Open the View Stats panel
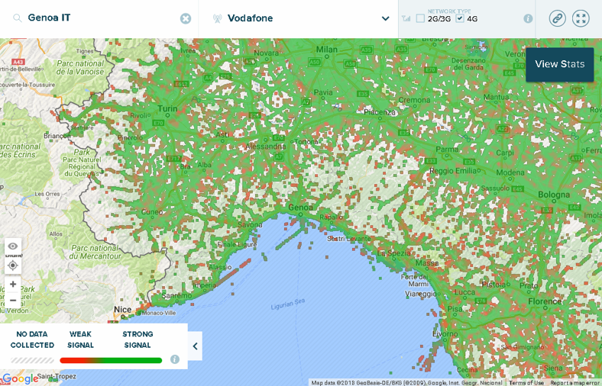The image size is (602, 386). 559,64
